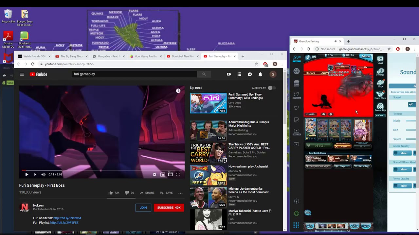Open Granblue in-game Menu button
419x235 pixels.
(366, 56)
